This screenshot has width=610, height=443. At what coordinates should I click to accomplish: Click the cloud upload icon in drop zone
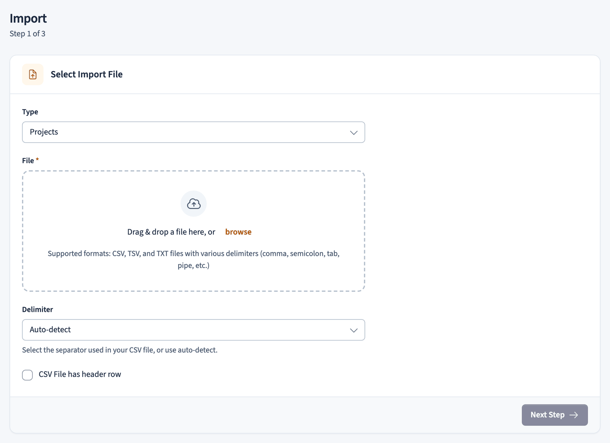point(194,204)
